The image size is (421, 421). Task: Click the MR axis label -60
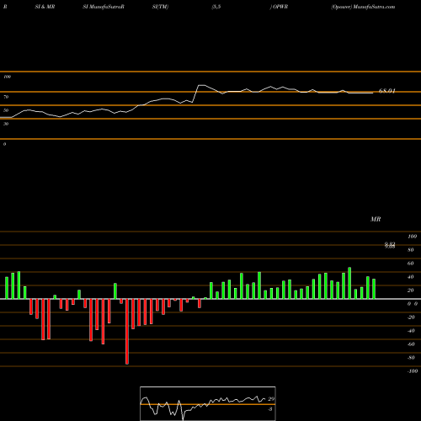(411, 344)
